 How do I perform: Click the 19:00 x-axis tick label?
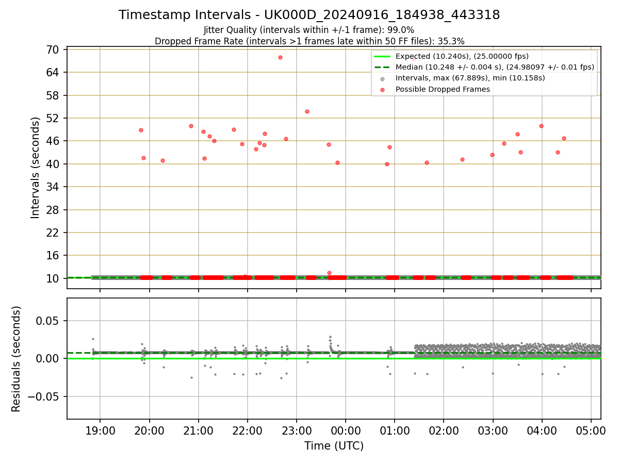100,431
